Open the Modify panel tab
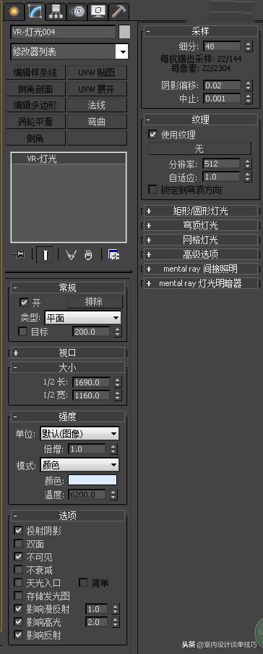The height and width of the screenshot is (654, 263). pyautogui.click(x=35, y=12)
